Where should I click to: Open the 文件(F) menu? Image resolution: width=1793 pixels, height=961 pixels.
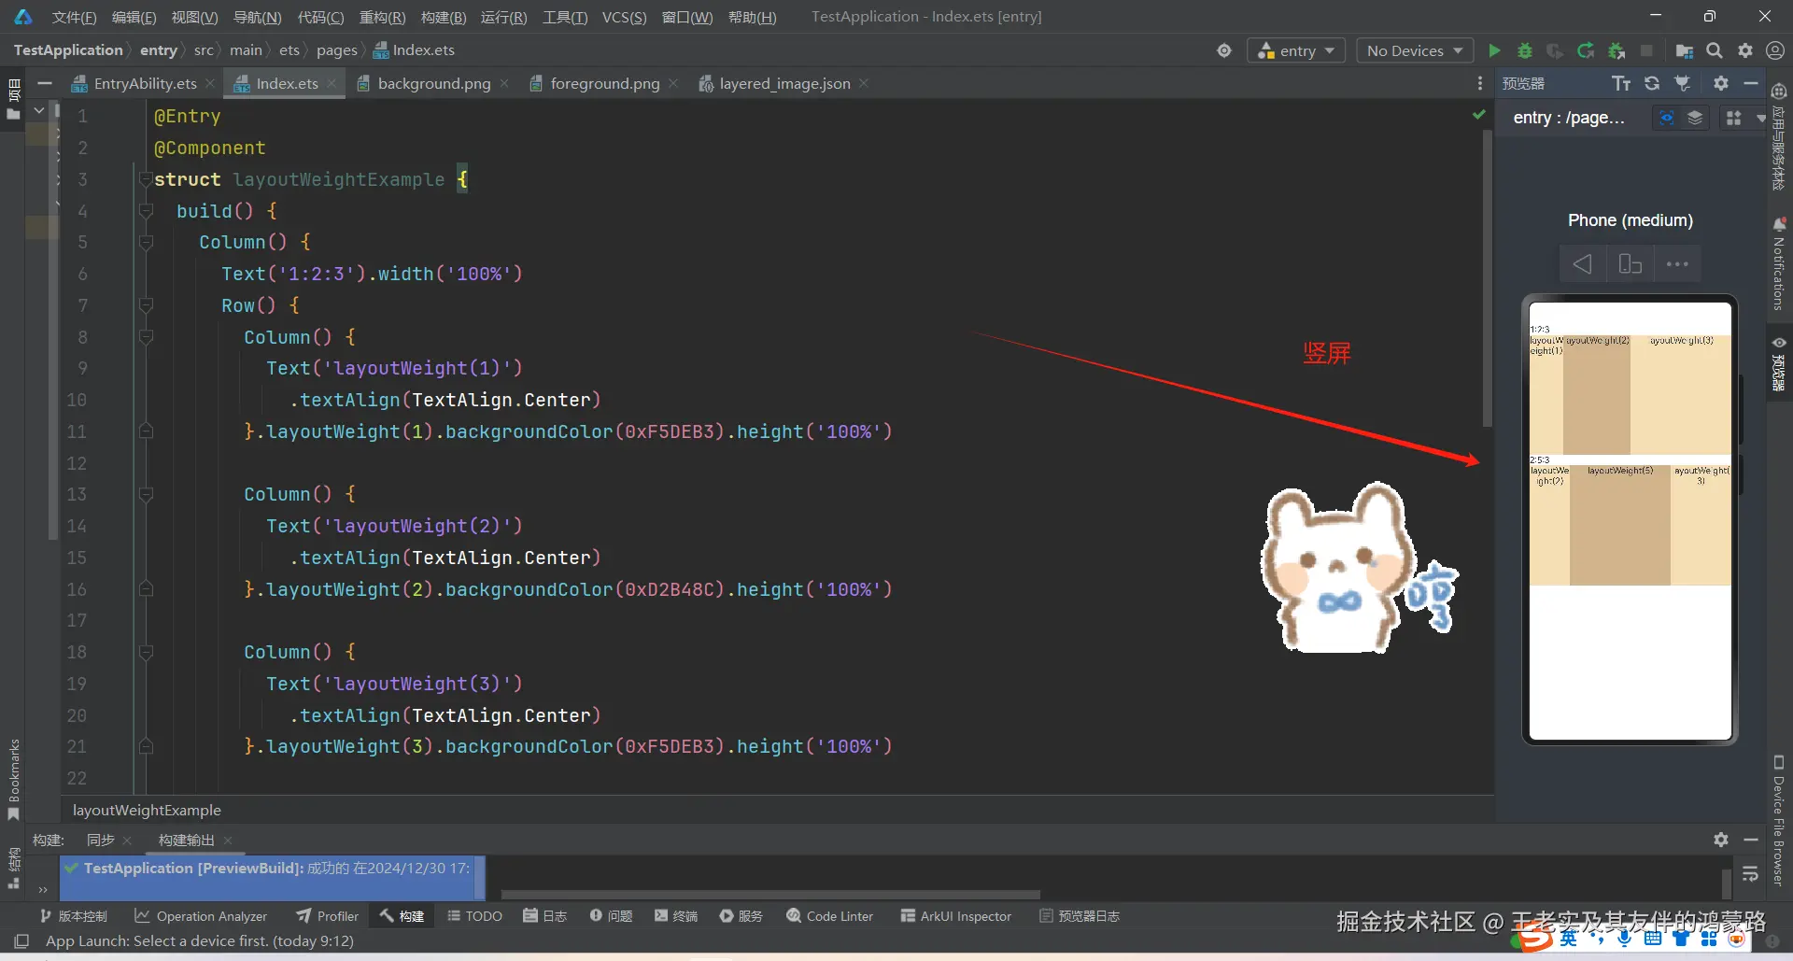(74, 17)
